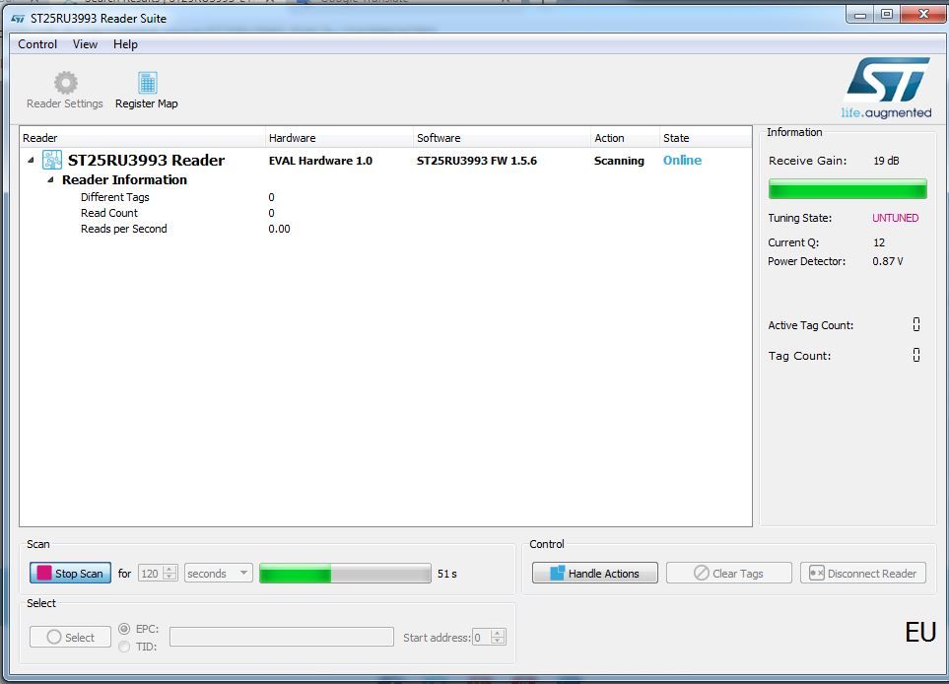Open the Register Map icon

point(147,83)
